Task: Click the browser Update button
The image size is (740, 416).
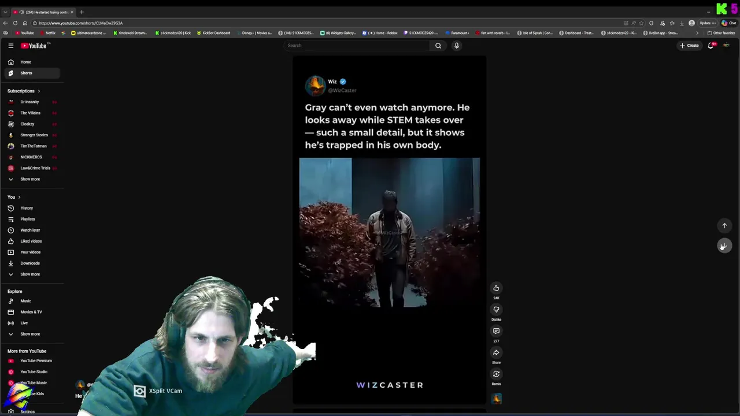Action: coord(707,23)
